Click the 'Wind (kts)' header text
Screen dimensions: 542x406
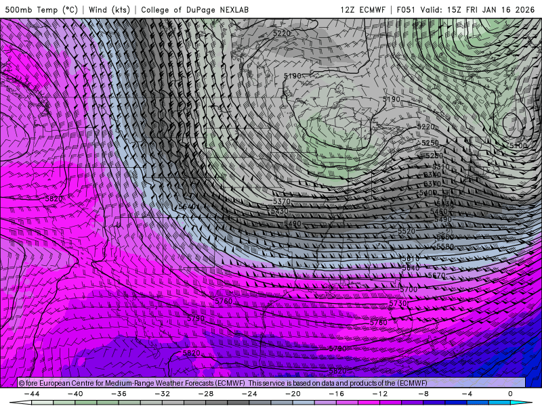[109, 9]
